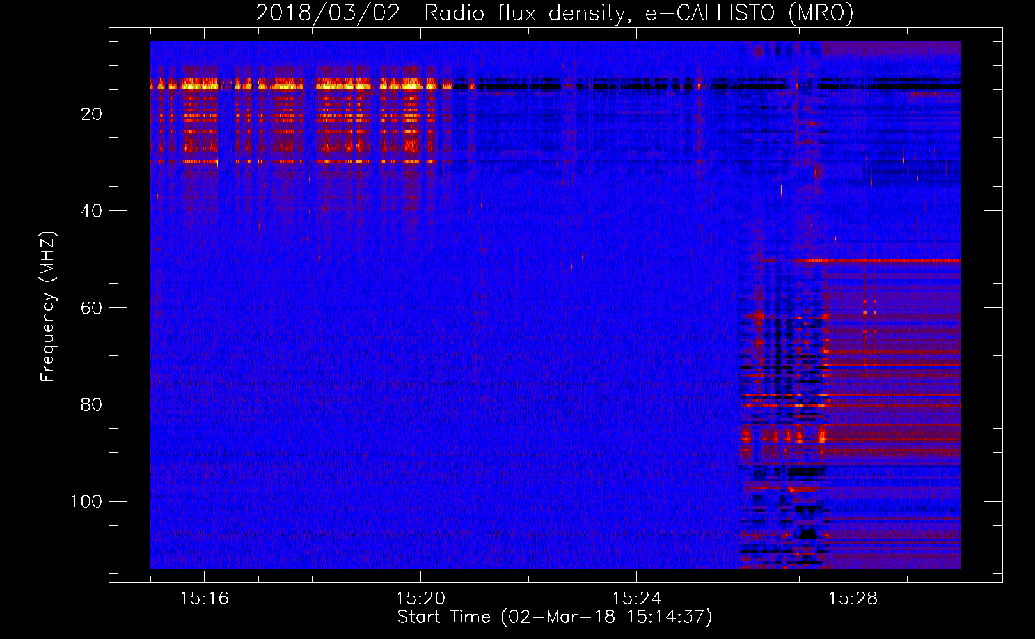Click the 40 MHz frequency tick label
The image size is (1035, 639).
tap(92, 211)
